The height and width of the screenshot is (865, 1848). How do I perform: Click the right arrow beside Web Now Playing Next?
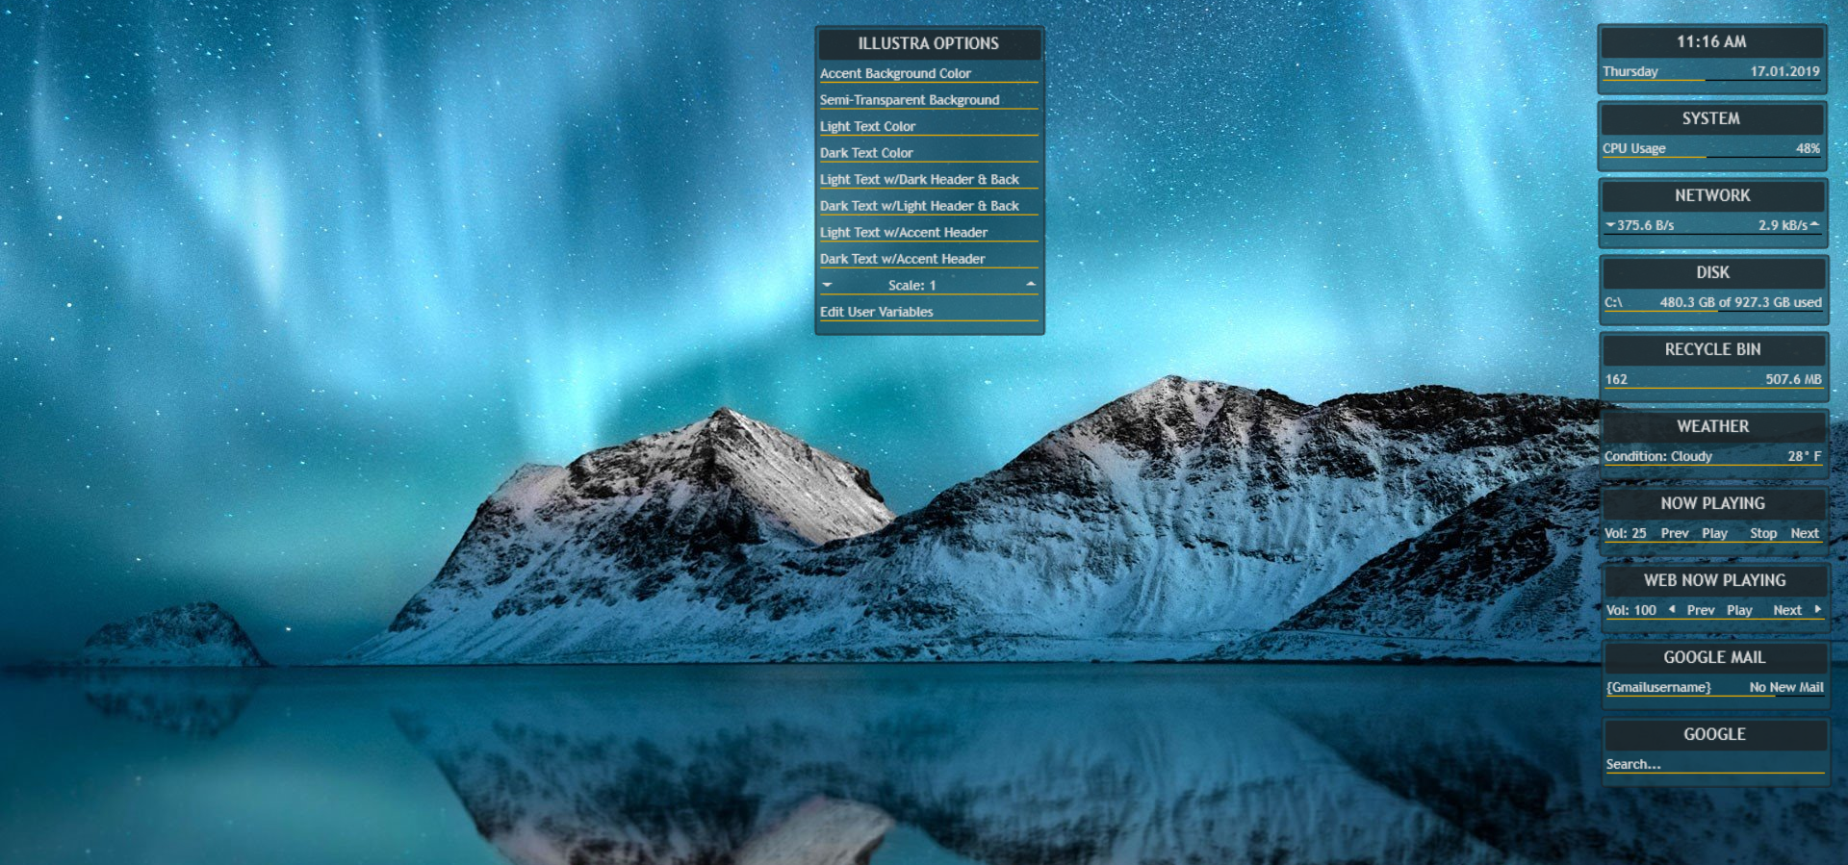click(1817, 609)
